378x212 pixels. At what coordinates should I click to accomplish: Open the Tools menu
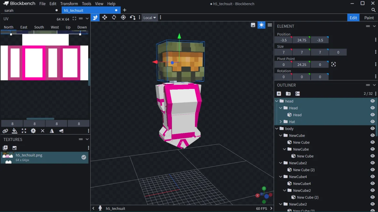tap(86, 4)
